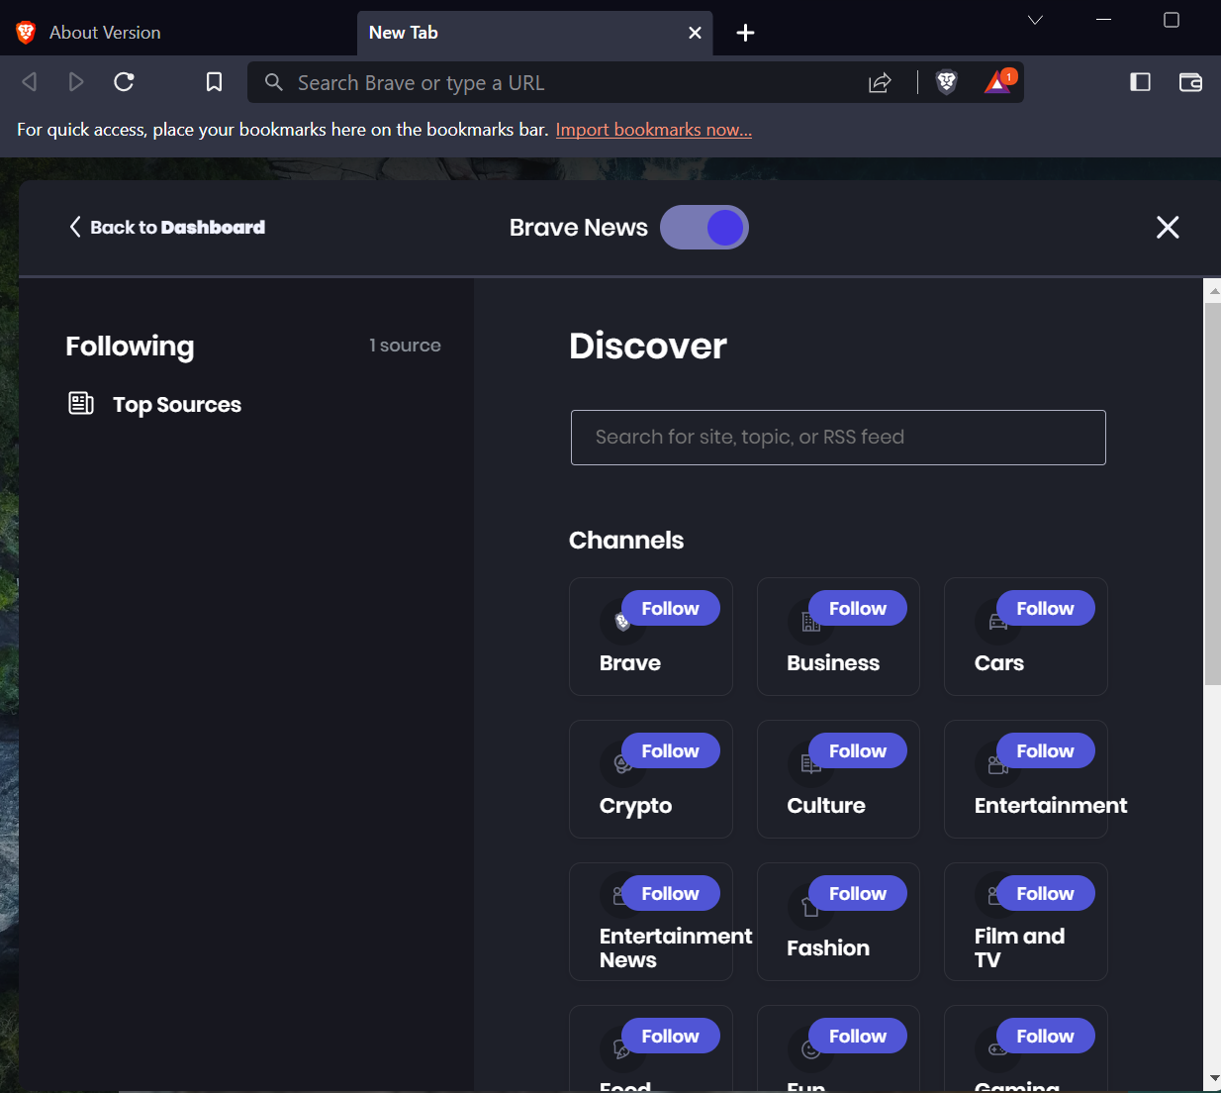Follow the Fun channel
This screenshot has width=1221, height=1093.
[x=858, y=1036]
